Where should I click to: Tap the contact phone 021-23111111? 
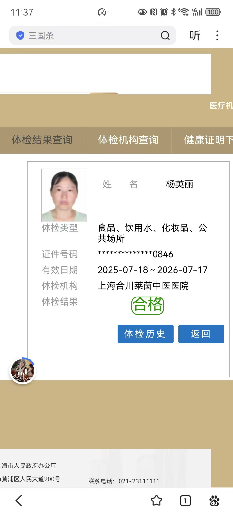click(139, 481)
